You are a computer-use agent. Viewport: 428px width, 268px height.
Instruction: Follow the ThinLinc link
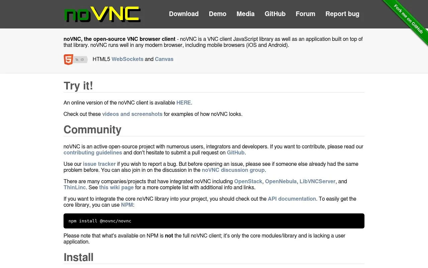click(75, 187)
